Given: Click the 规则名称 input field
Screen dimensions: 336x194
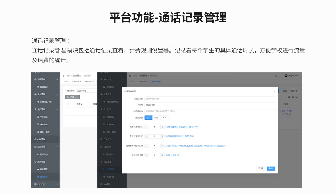Looking at the screenshot, I should (210, 99).
